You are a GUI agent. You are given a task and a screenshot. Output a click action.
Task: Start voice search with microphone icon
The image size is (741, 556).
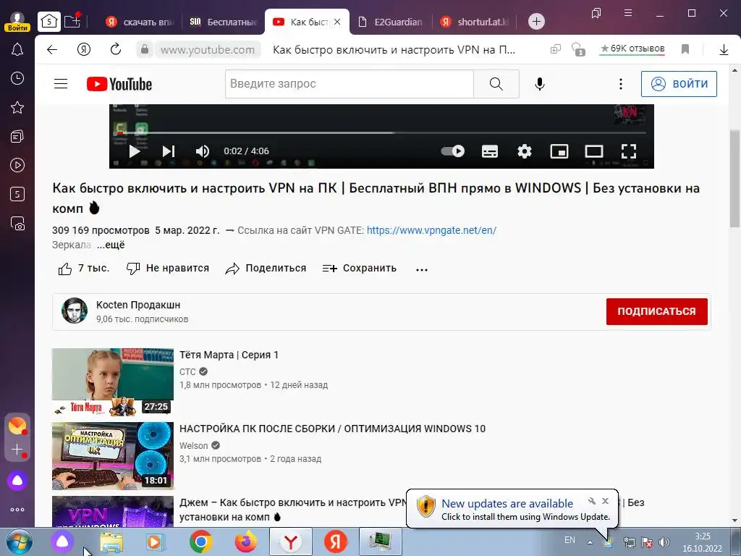coord(540,84)
